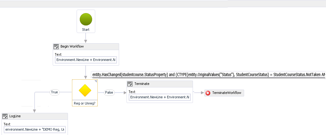Click the entity.HasChanged condition tooltip
The image size is (326, 135).
click(x=208, y=75)
